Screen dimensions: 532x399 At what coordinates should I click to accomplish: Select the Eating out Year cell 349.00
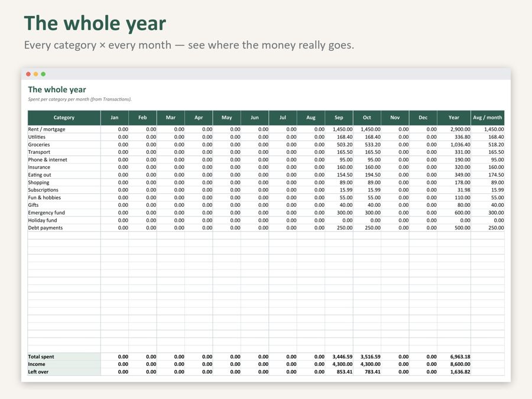[x=454, y=175]
